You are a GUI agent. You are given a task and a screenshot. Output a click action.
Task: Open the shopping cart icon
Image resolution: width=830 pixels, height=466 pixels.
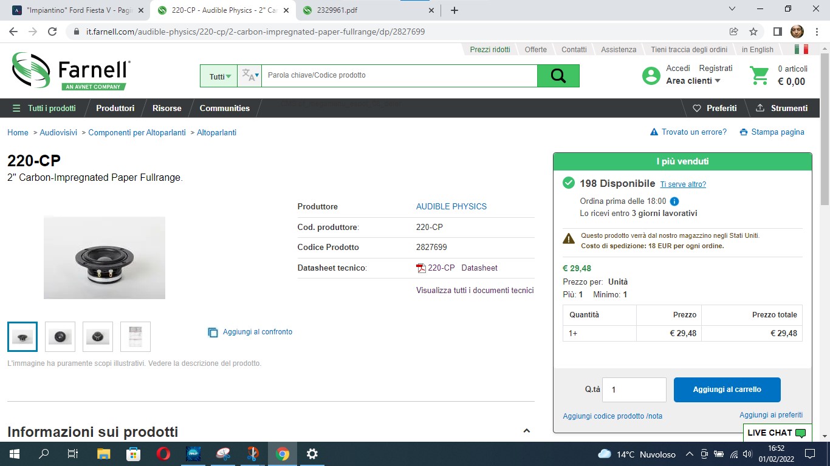tap(760, 75)
